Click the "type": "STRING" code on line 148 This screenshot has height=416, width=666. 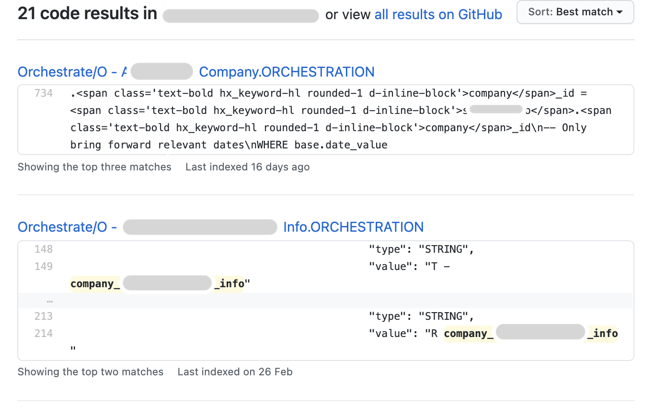coord(421,249)
